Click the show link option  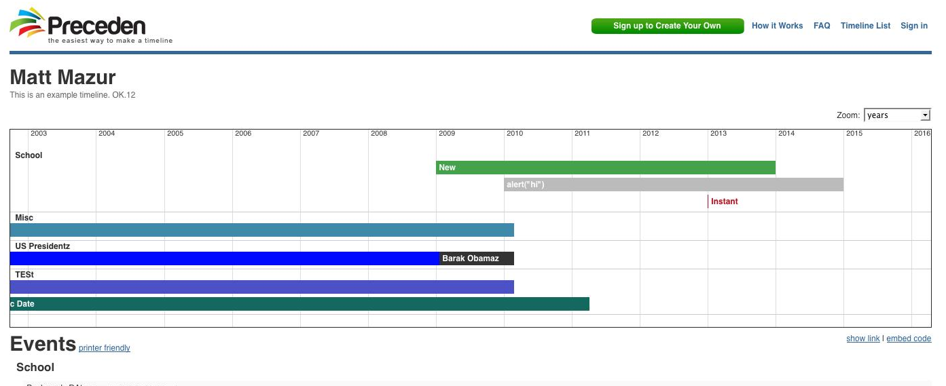tap(862, 339)
